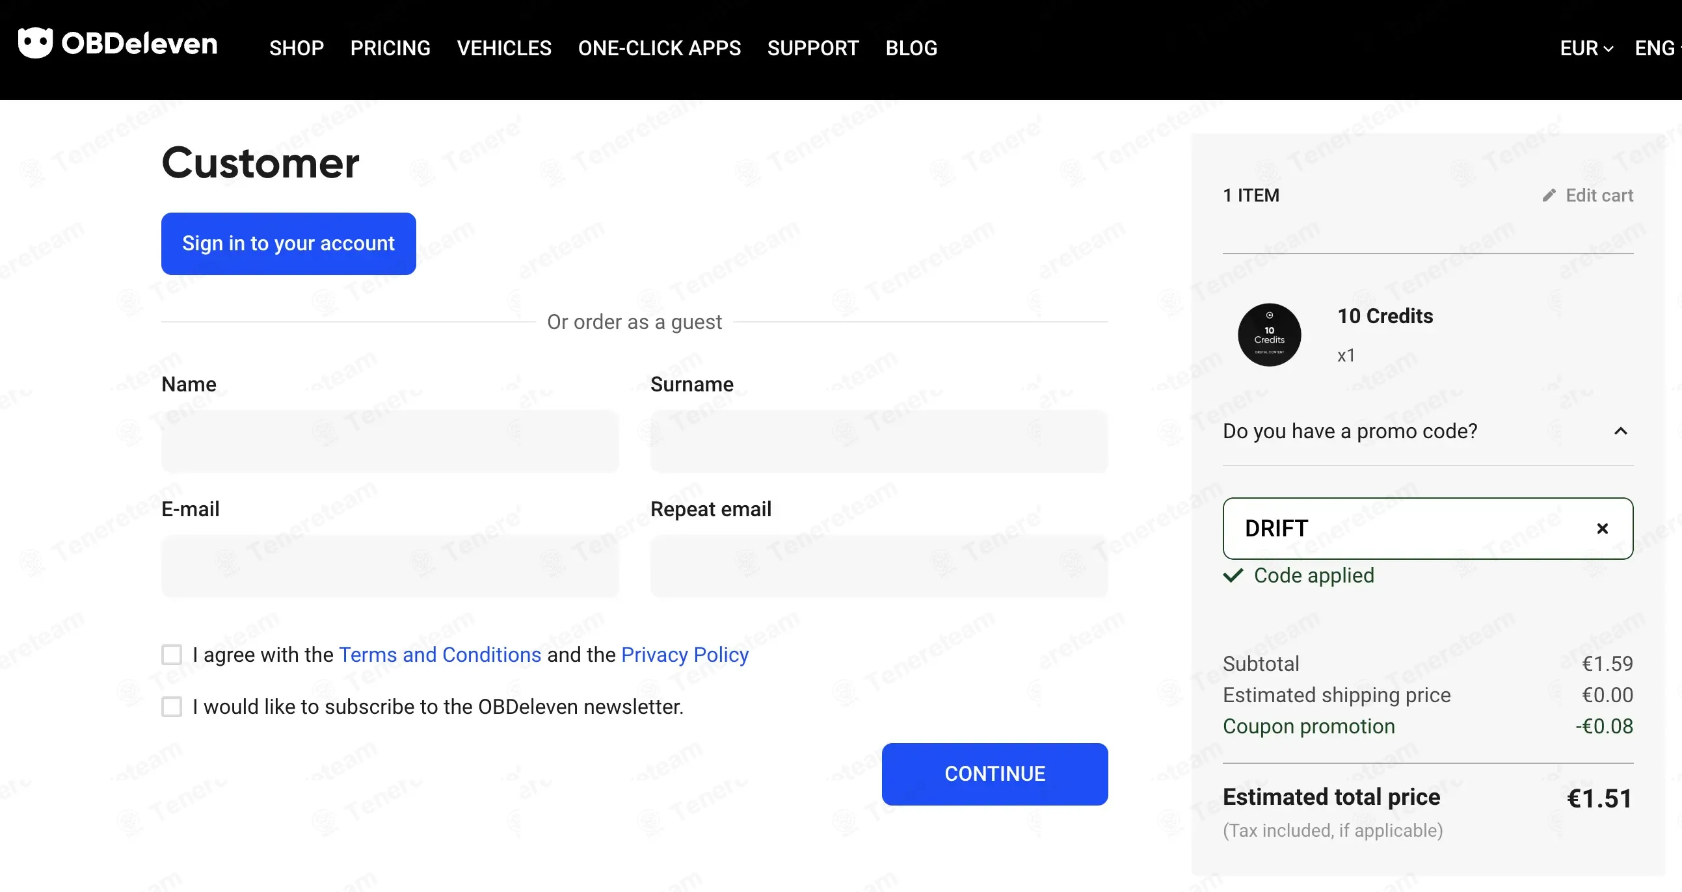The image size is (1682, 892).
Task: Click the pencil icon beside Edit cart
Action: (x=1549, y=195)
